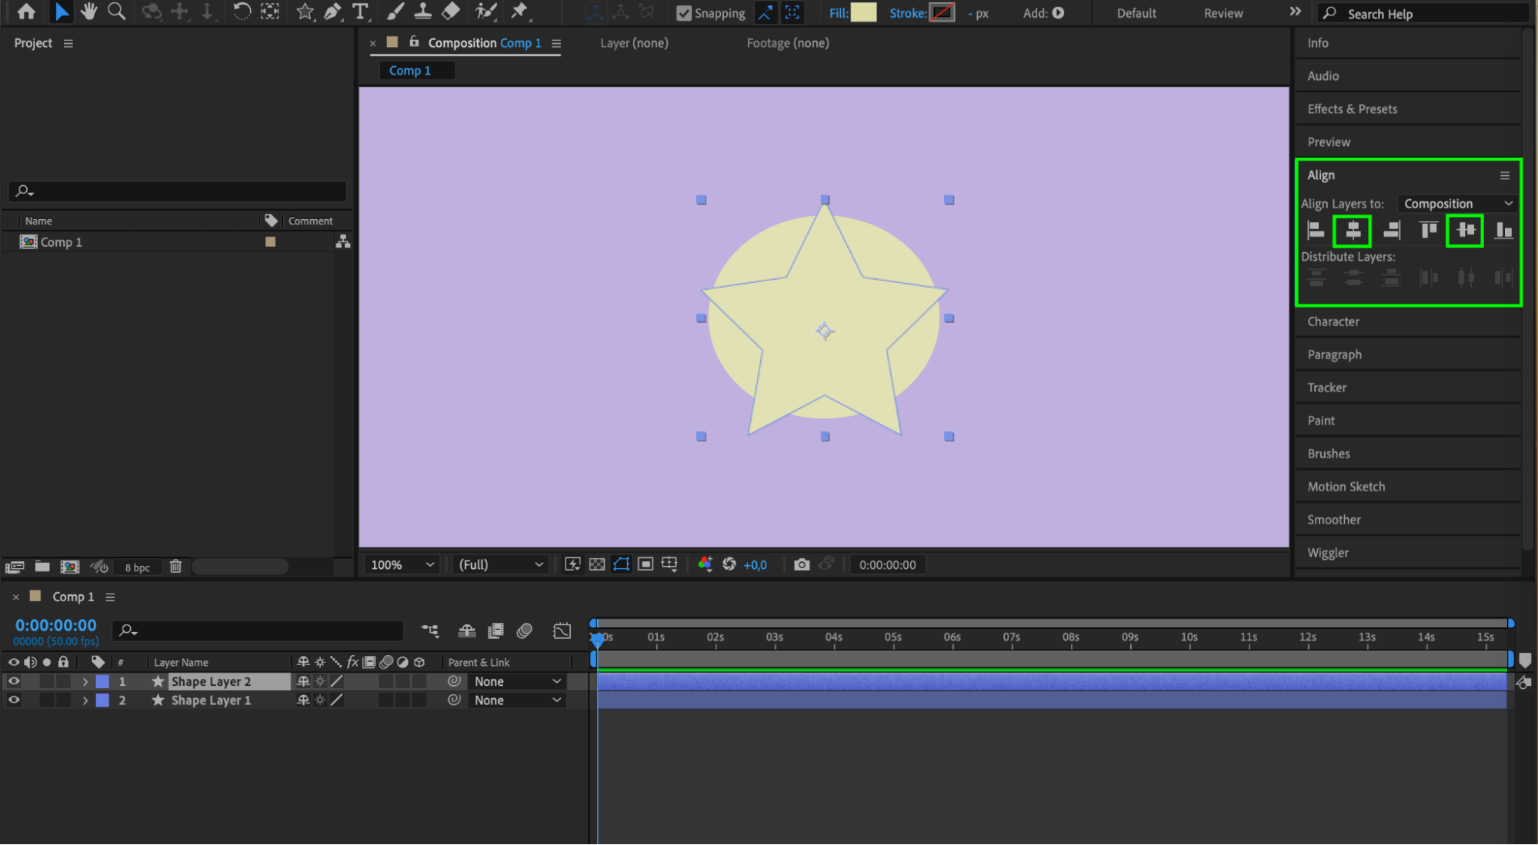Image resolution: width=1538 pixels, height=845 pixels.
Task: Open Align Layers to Composition dropdown
Action: (1457, 204)
